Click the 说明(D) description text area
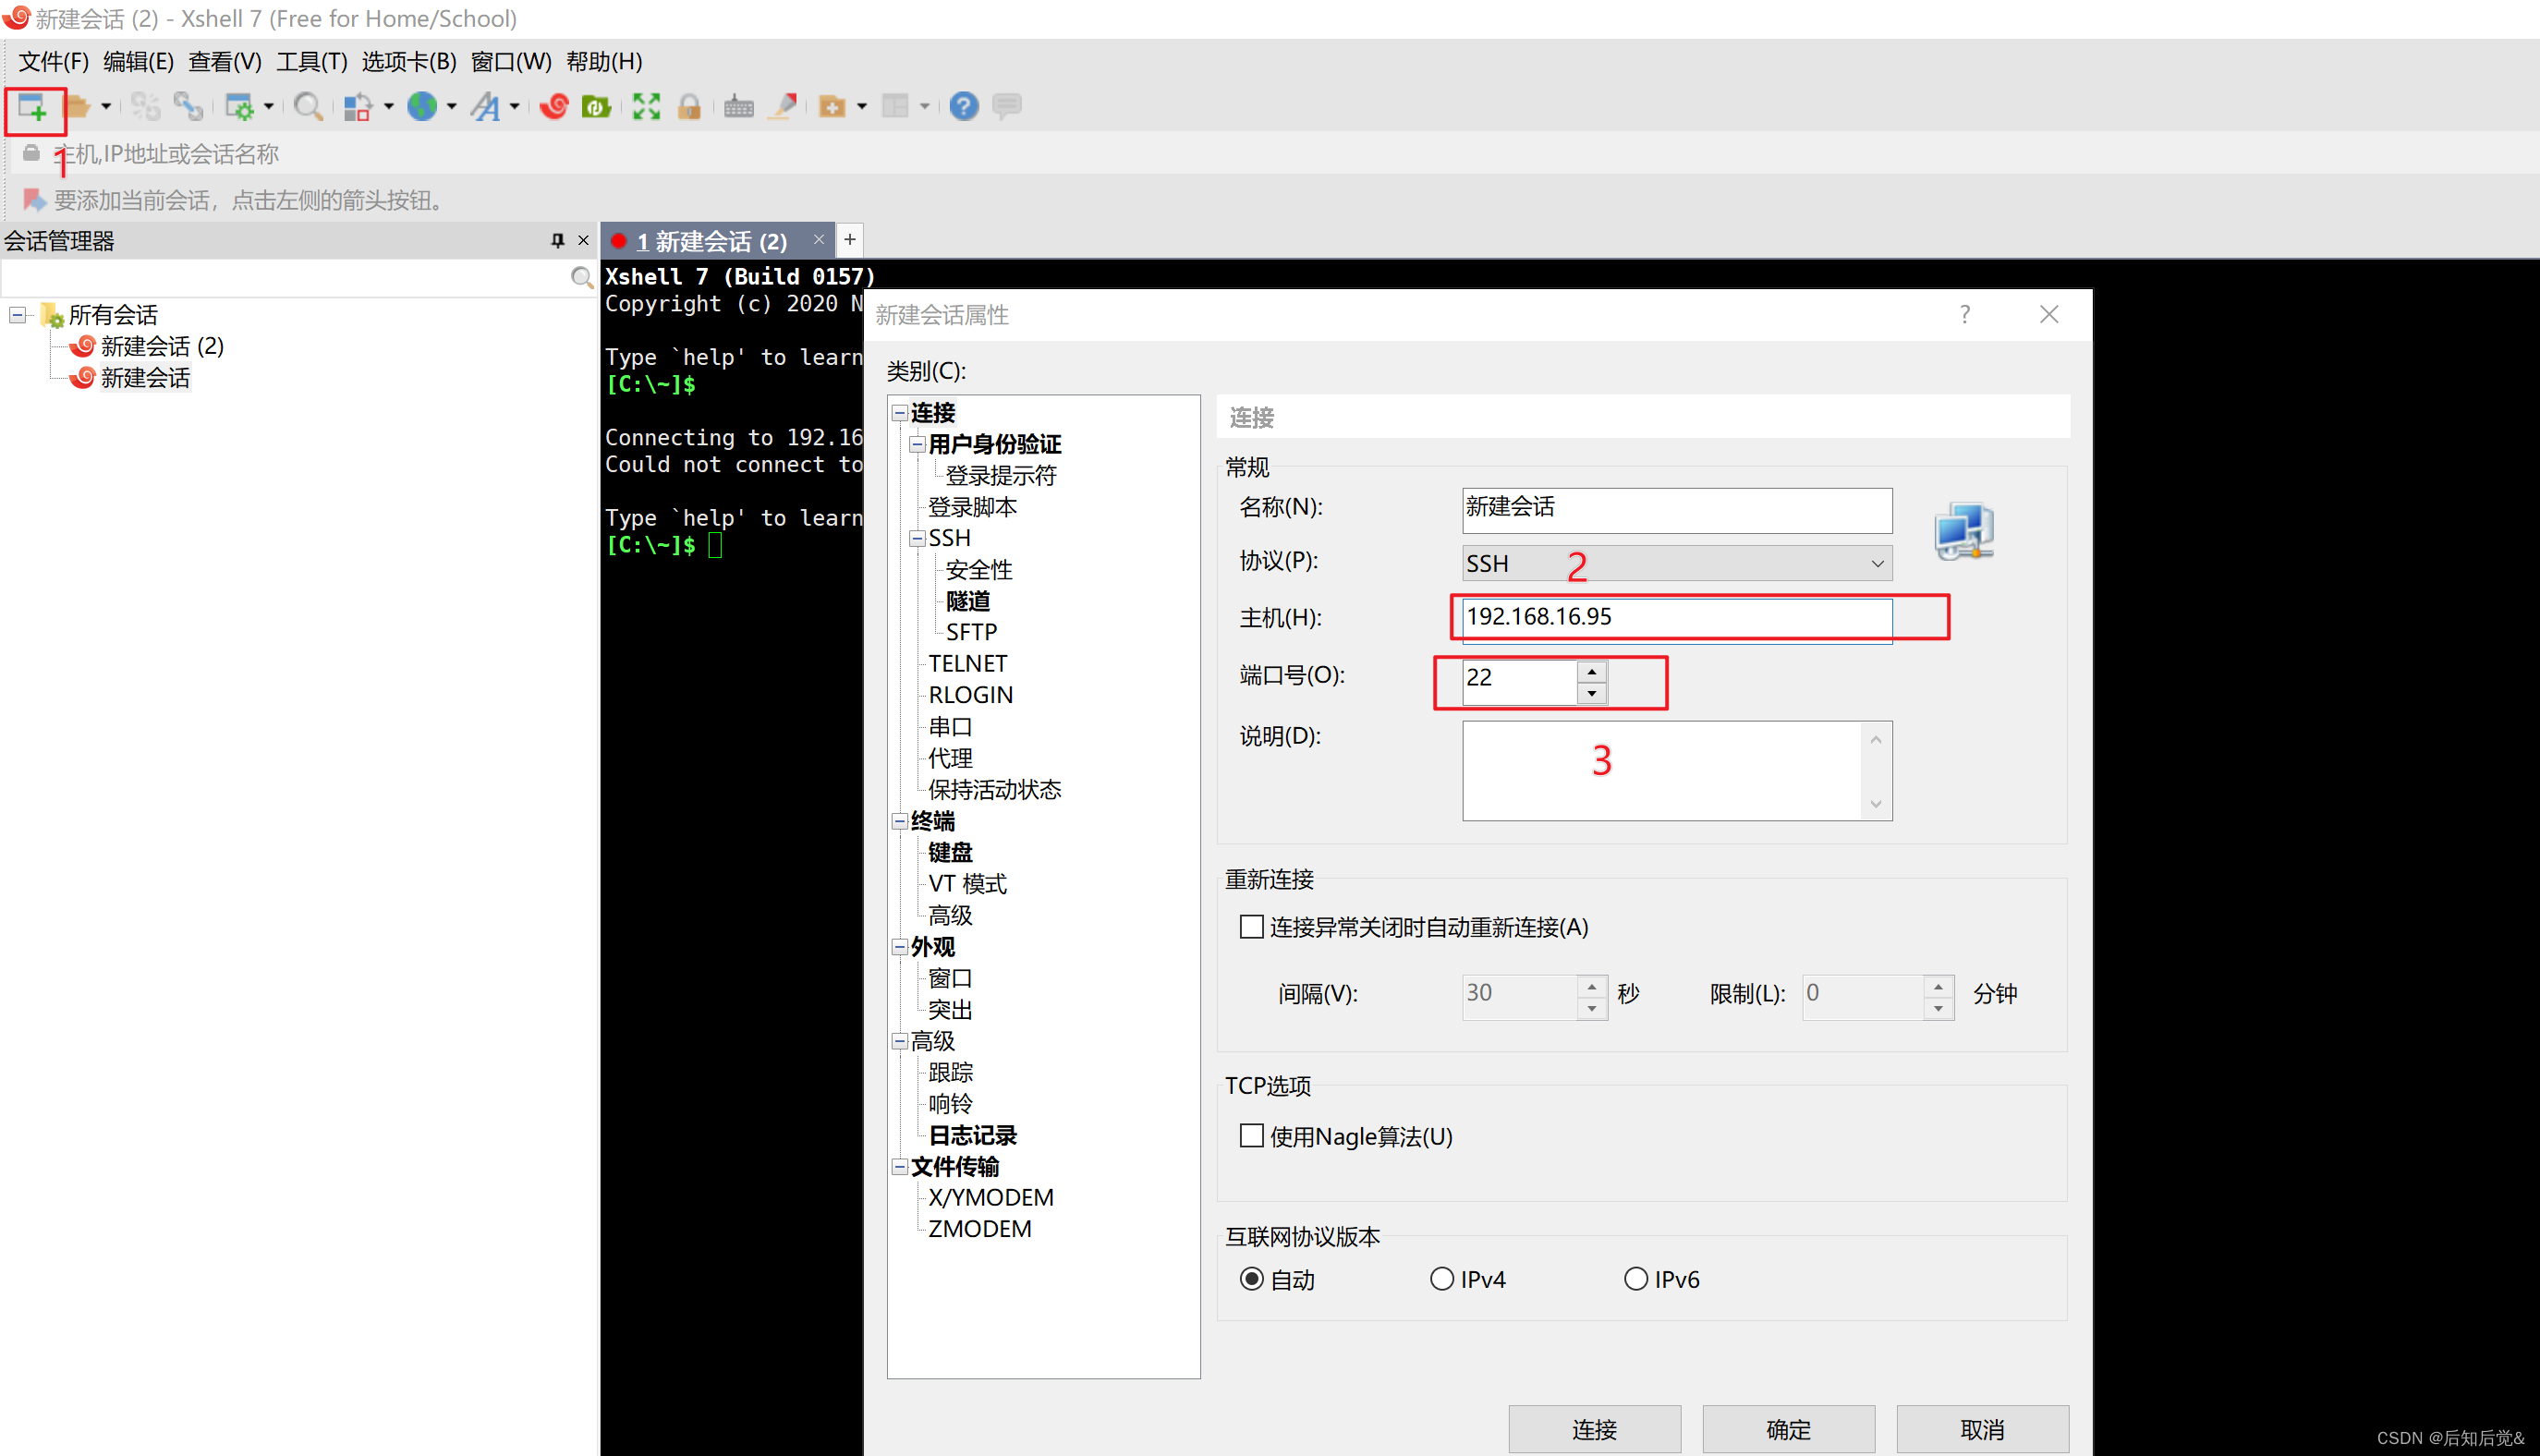This screenshot has height=1456, width=2540. click(1677, 771)
